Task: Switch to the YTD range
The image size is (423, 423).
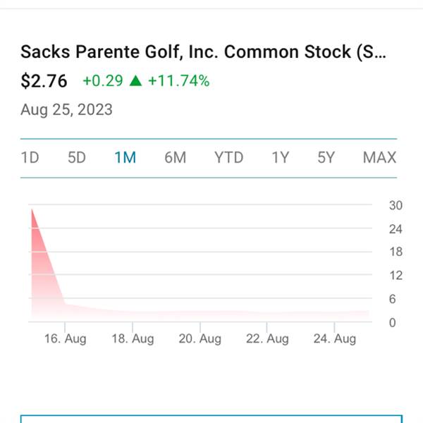Action: [228, 157]
